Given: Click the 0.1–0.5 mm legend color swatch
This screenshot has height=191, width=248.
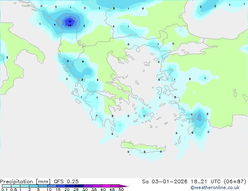Looking at the screenshot, I should point(7,186).
